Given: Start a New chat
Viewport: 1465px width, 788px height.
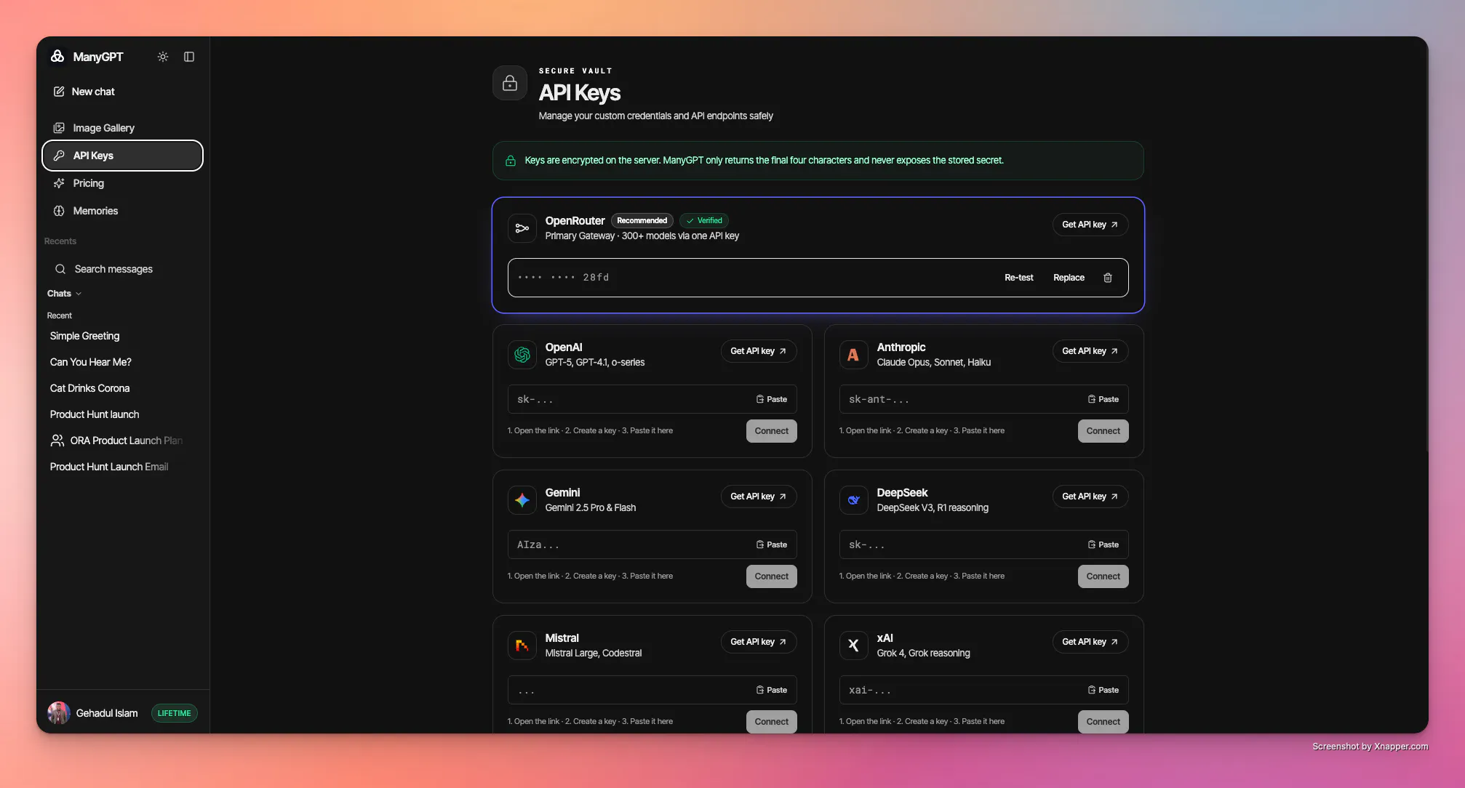Looking at the screenshot, I should coord(84,92).
